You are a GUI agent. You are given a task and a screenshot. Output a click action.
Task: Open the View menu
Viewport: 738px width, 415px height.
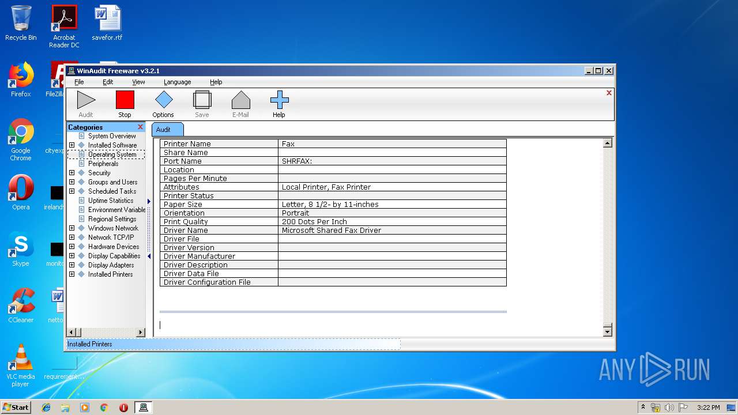tap(138, 82)
